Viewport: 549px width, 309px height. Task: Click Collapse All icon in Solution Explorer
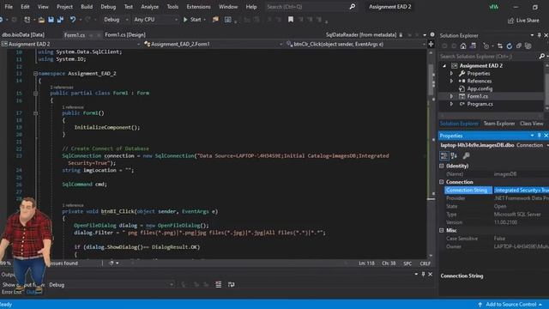click(x=519, y=45)
